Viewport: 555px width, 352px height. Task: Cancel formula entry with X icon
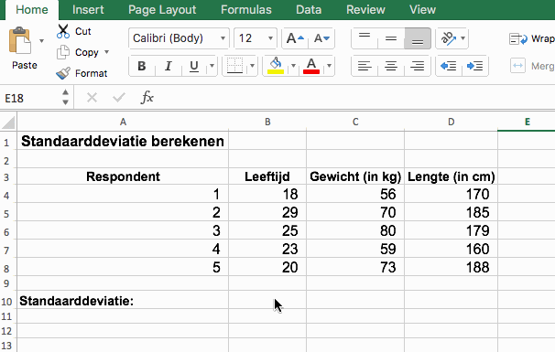92,97
